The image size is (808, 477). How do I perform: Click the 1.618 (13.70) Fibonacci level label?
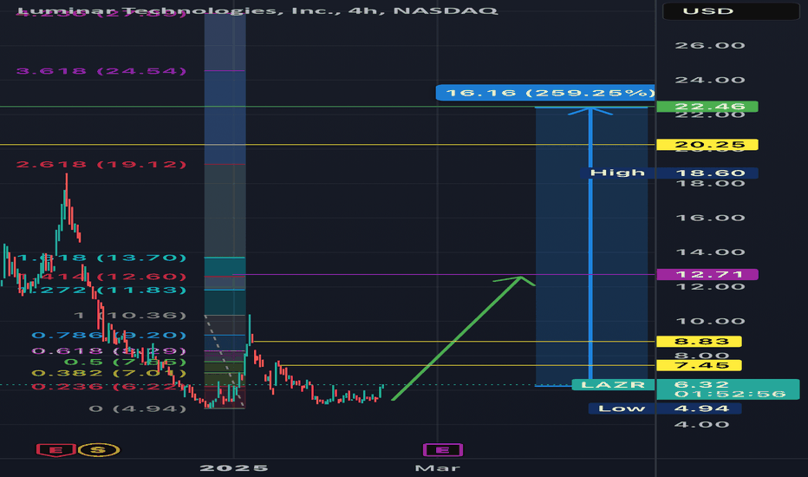[101, 258]
